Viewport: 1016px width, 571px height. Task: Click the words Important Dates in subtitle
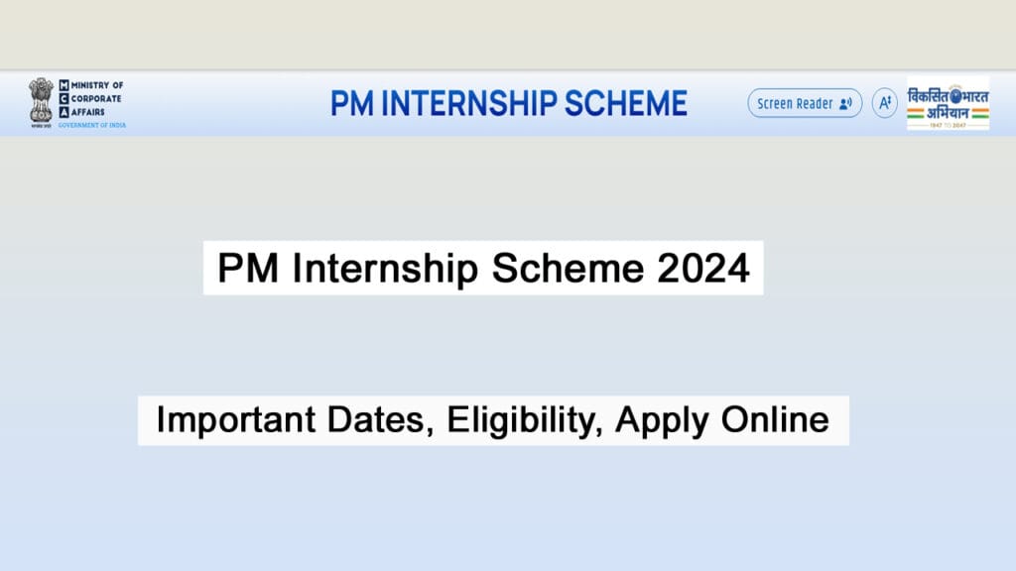(294, 420)
